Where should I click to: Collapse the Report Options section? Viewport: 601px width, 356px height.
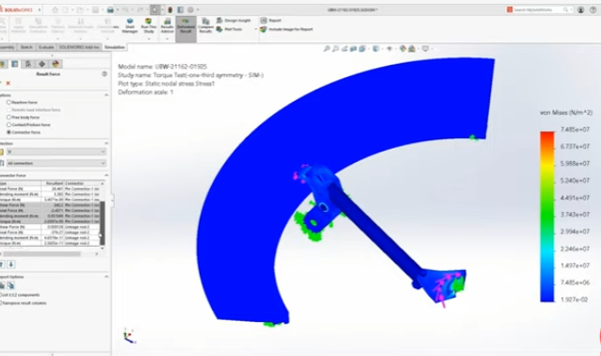[106, 277]
